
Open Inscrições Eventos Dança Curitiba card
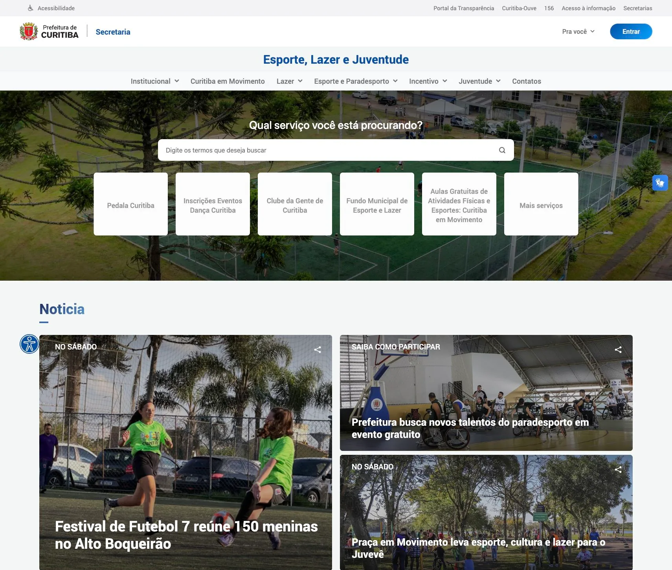click(x=213, y=204)
